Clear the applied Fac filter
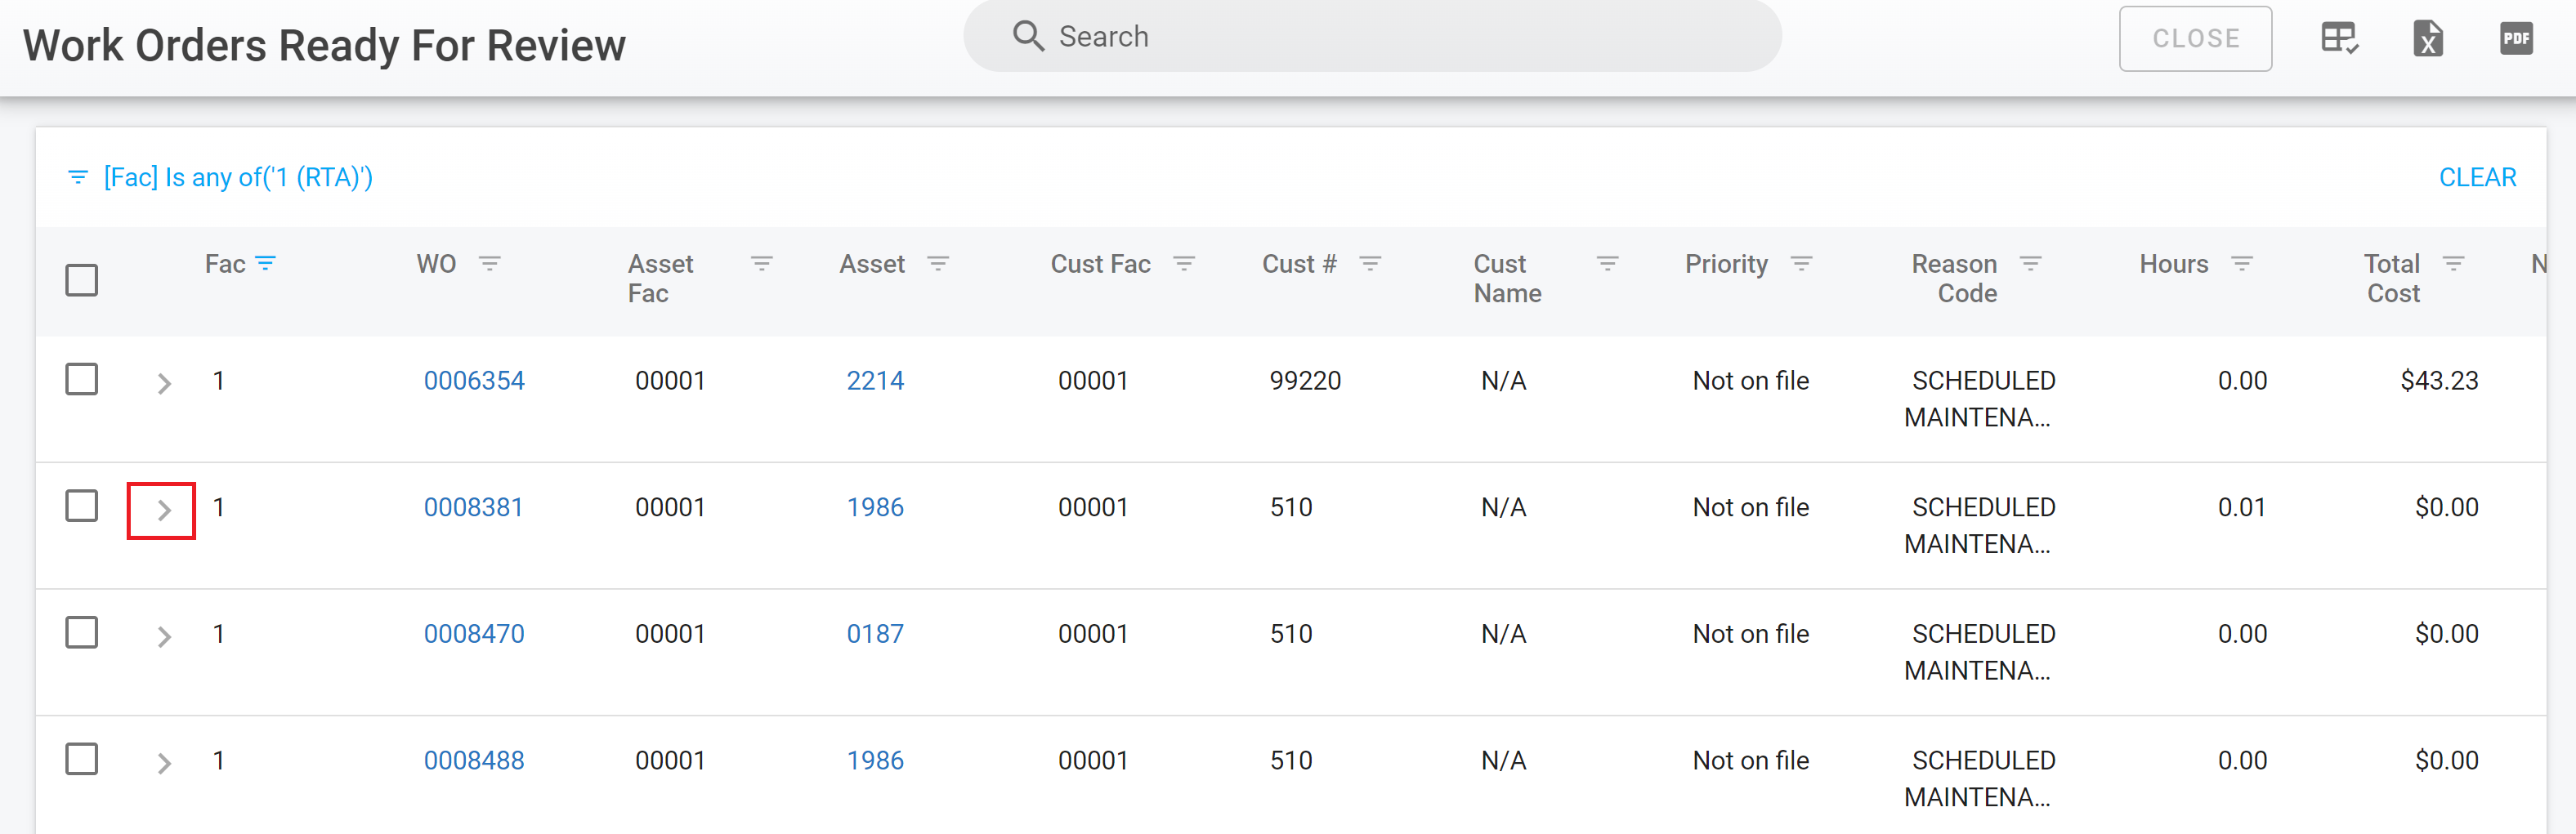The image size is (2576, 834). pyautogui.click(x=2476, y=177)
